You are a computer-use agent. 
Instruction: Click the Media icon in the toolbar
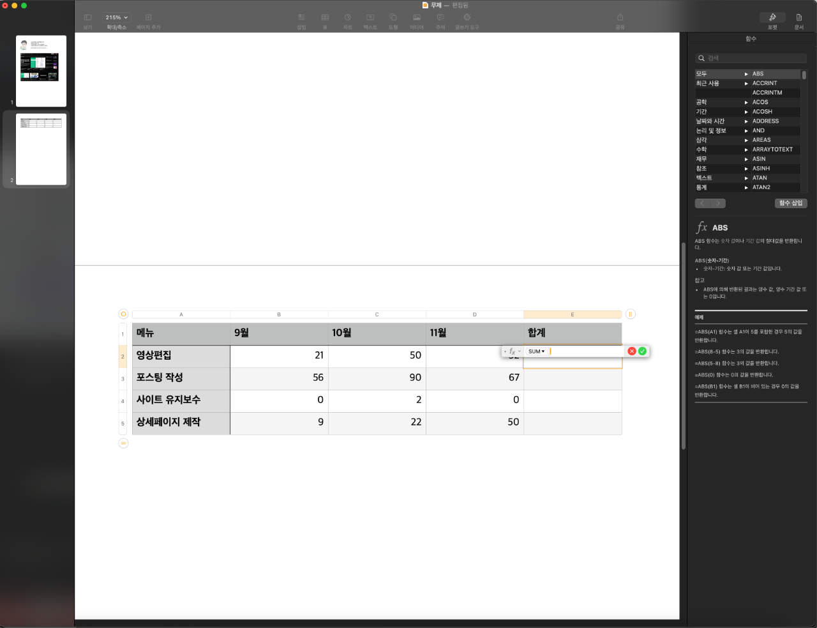[416, 18]
